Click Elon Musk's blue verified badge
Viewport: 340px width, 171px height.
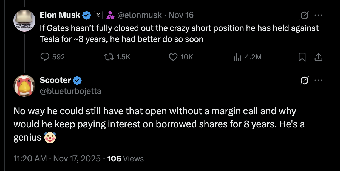(87, 15)
